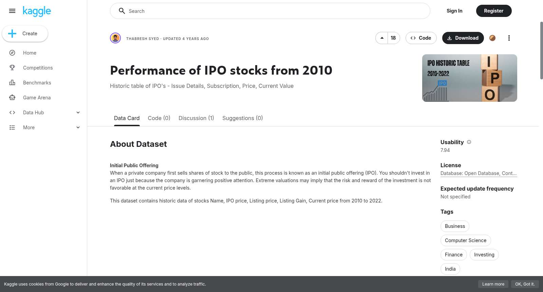Click the Initial Public Offering subheading
The height and width of the screenshot is (292, 543).
[x=134, y=166]
